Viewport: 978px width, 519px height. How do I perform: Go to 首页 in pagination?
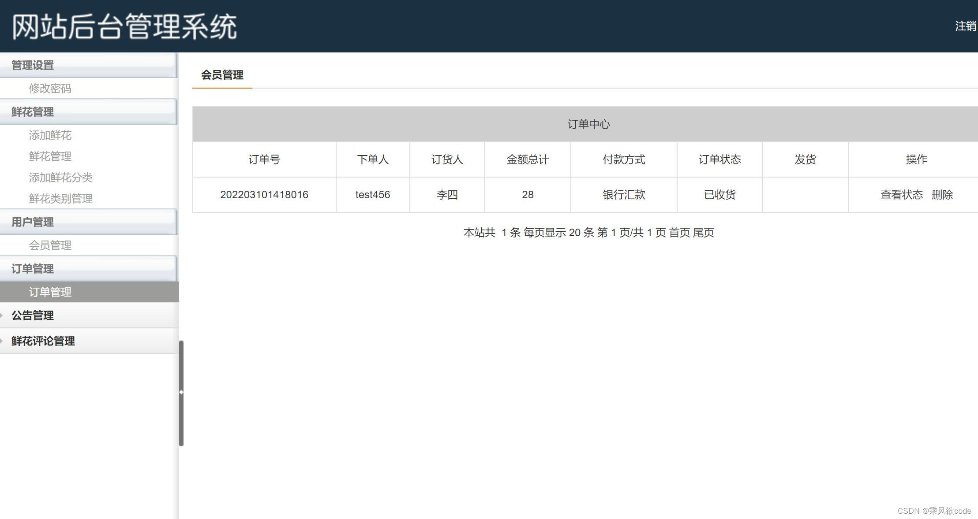point(679,233)
